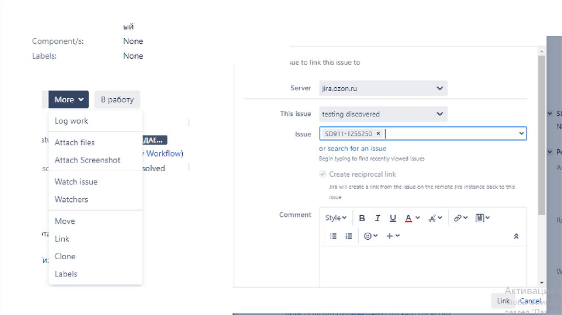Viewport: 562px width, 315px height.
Task: Insert a bullet list in comment
Action: point(333,236)
